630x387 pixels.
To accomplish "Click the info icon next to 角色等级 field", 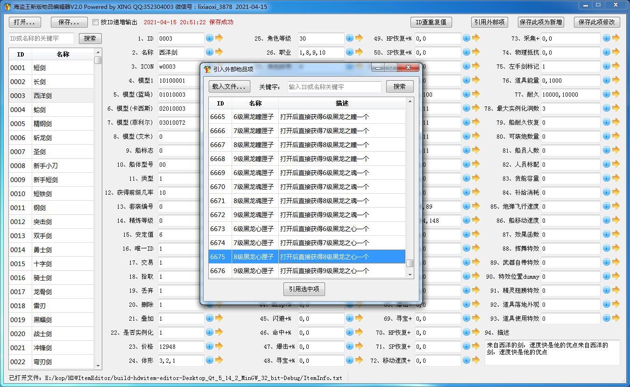I will 350,38.
